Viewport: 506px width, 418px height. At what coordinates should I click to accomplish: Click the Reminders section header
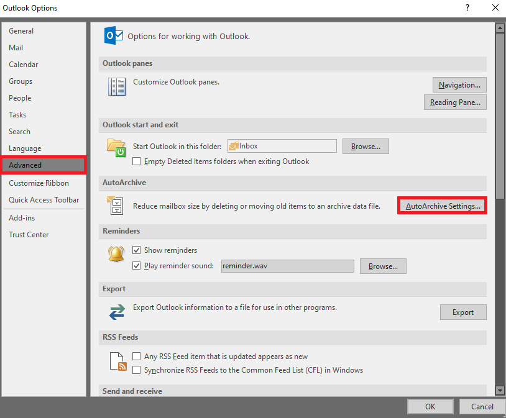pos(293,231)
